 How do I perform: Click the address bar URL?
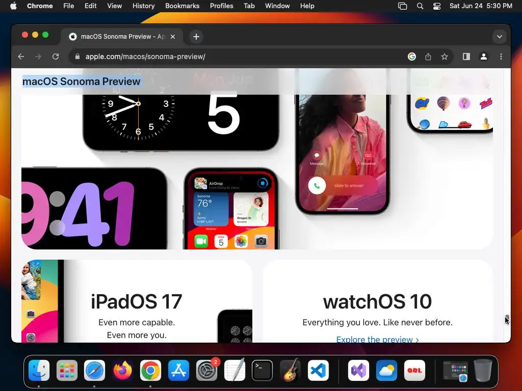pyautogui.click(x=145, y=57)
